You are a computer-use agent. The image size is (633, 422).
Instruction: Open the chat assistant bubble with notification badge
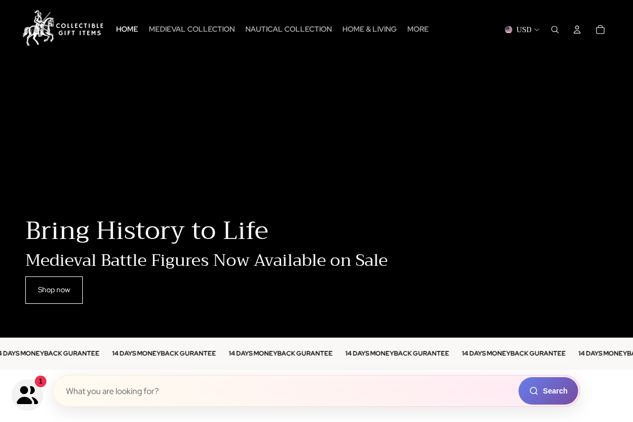[27, 394]
